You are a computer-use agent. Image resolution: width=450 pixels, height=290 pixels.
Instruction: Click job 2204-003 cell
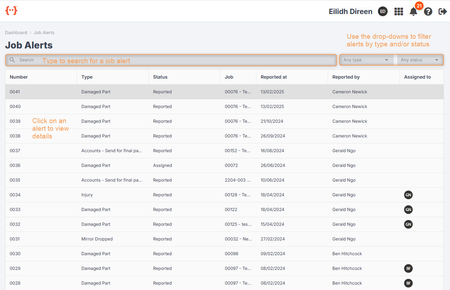[238, 180]
